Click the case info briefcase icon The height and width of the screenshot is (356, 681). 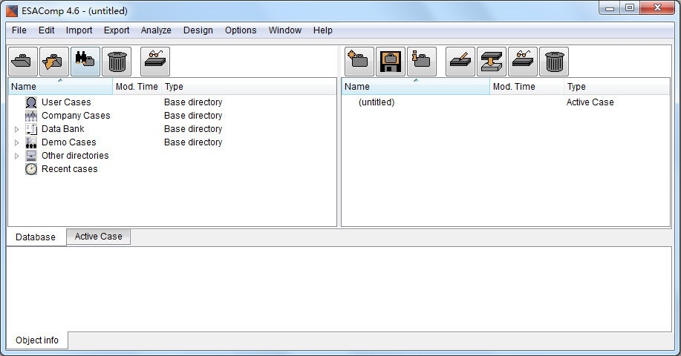coord(422,62)
